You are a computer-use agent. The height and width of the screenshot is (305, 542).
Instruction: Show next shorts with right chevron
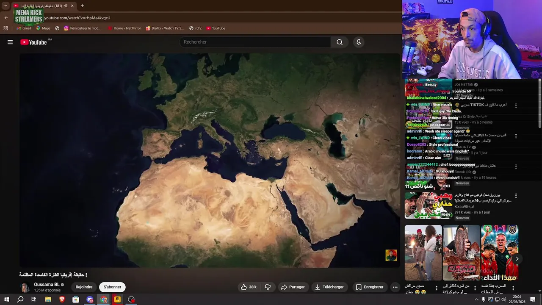click(517, 258)
